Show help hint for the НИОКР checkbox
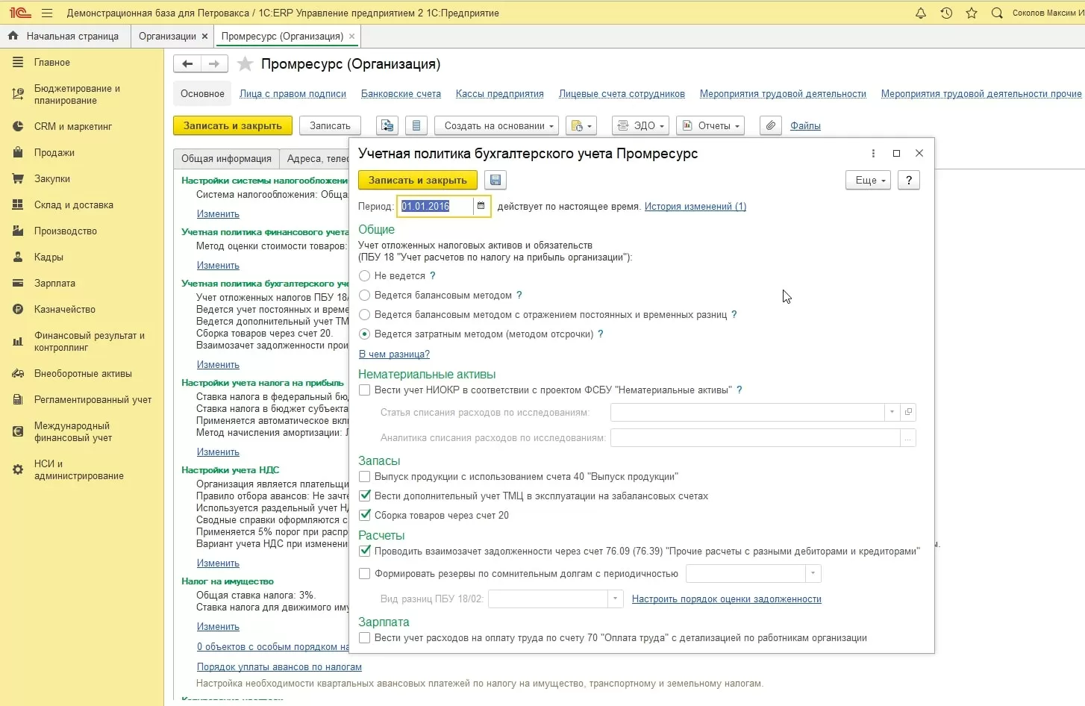This screenshot has width=1085, height=706. click(x=740, y=390)
